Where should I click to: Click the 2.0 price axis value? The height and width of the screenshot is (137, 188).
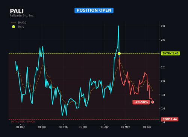(x=163, y=81)
